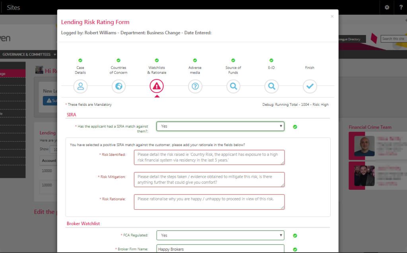This screenshot has height=253, width=407.
Task: Click the help question mark in top bar
Action: tap(400, 8)
